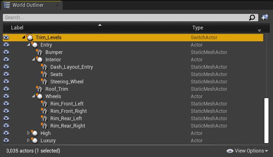Click StaticMeshActor type in the Bumper row
Viewport: 273px width, 157px height.
(209, 52)
